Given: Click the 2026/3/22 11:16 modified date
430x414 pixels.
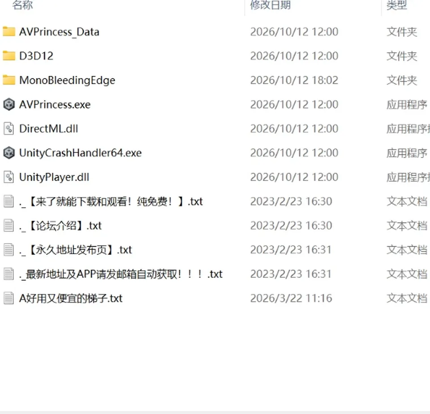Looking at the screenshot, I should 291,298.
